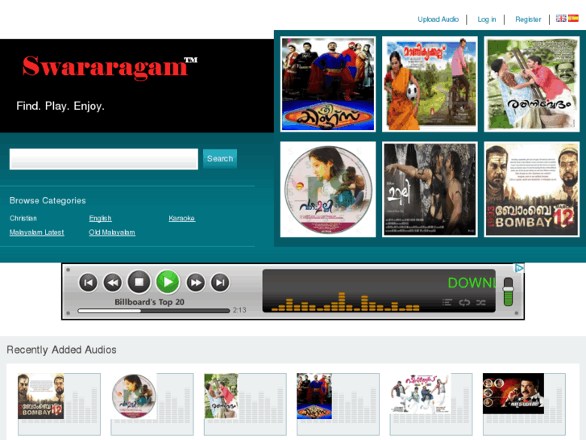Open the Upload Audio link
Screen dimensions: 586x440
coord(438,19)
